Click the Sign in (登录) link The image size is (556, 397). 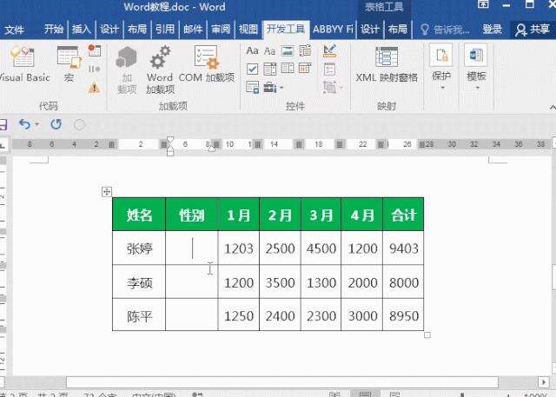(x=493, y=29)
